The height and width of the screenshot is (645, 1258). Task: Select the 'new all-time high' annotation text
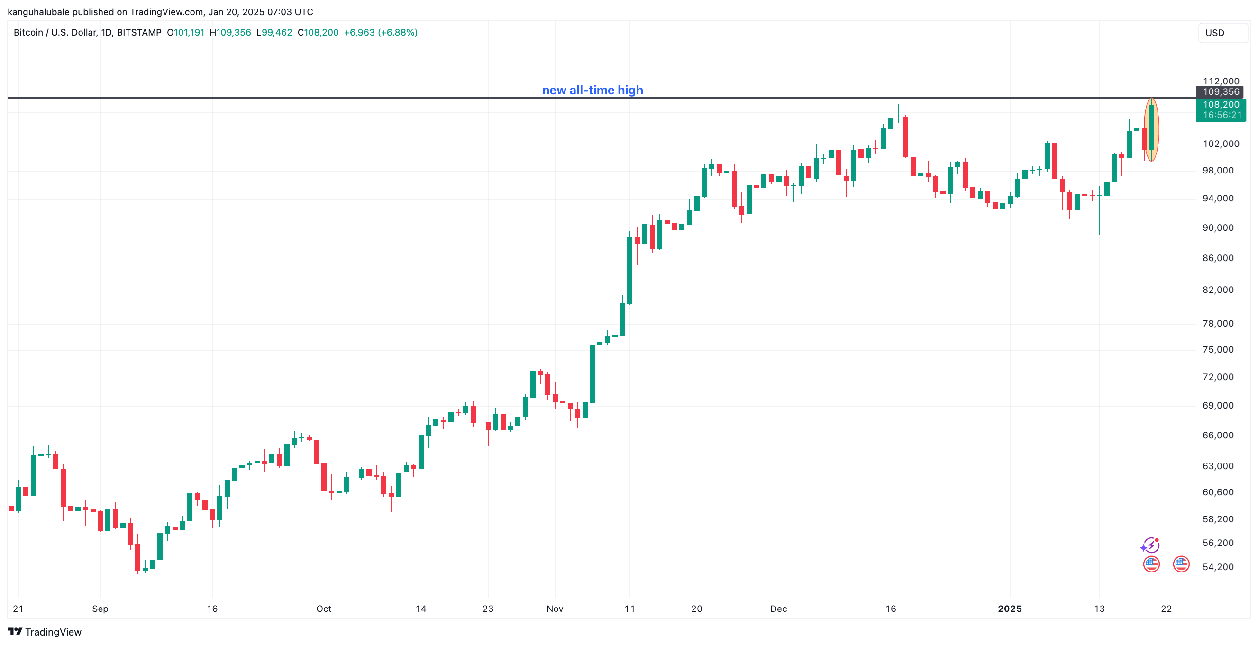click(593, 90)
